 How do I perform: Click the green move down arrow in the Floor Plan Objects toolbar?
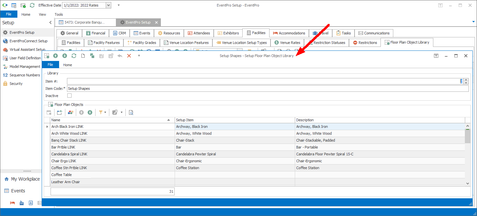(90, 112)
